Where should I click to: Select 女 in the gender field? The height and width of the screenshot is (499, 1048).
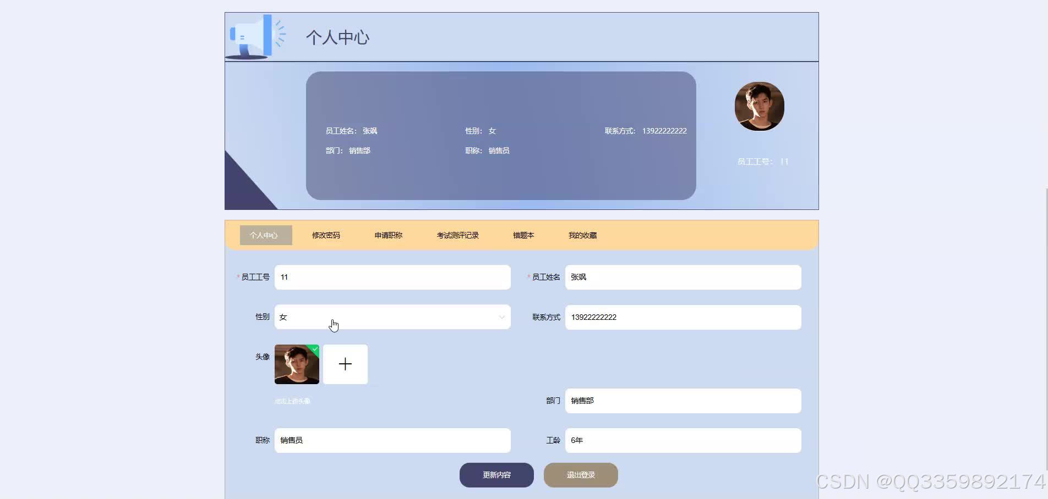point(330,317)
